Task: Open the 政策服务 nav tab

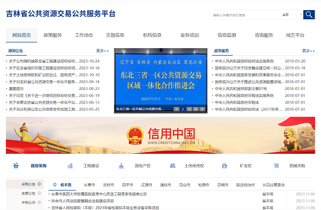Action: (x=52, y=35)
